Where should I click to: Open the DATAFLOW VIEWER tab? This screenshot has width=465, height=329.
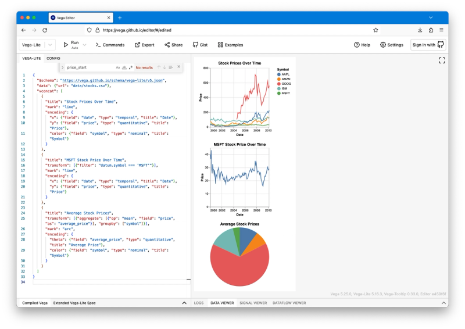coord(289,303)
